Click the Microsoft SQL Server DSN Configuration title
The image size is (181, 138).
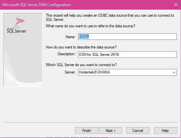tap(37, 5)
